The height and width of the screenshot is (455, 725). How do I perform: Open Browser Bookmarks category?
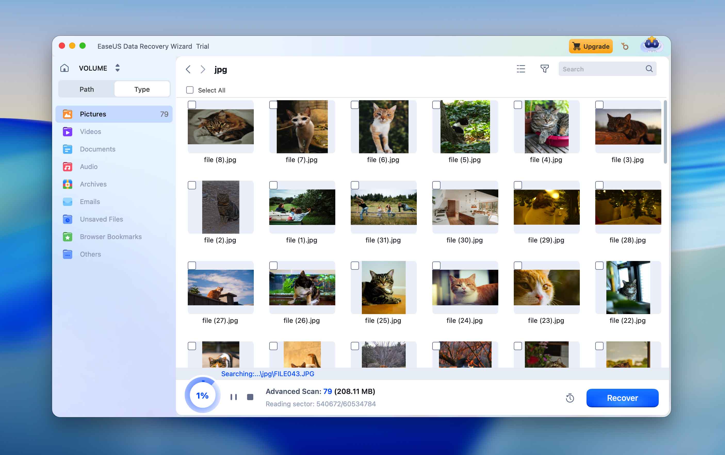click(110, 237)
